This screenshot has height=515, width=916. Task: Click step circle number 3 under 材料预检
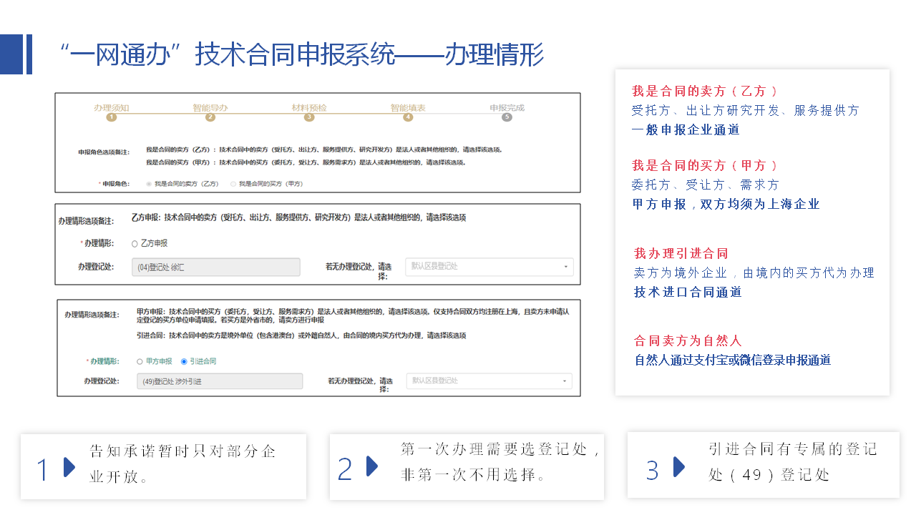tap(309, 117)
